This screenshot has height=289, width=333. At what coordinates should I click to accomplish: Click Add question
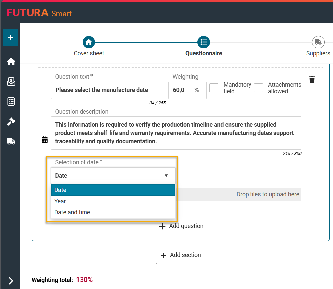pyautogui.click(x=181, y=226)
